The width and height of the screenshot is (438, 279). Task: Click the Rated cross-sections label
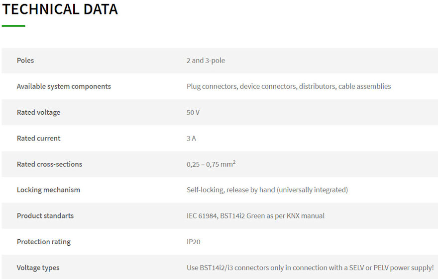pos(49,164)
